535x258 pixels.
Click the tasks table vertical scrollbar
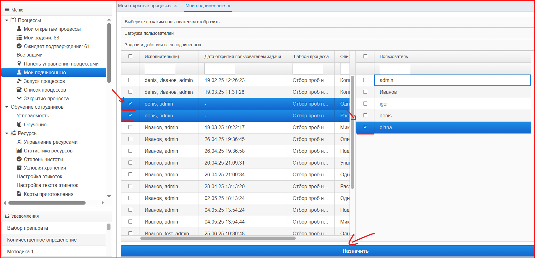(x=353, y=132)
